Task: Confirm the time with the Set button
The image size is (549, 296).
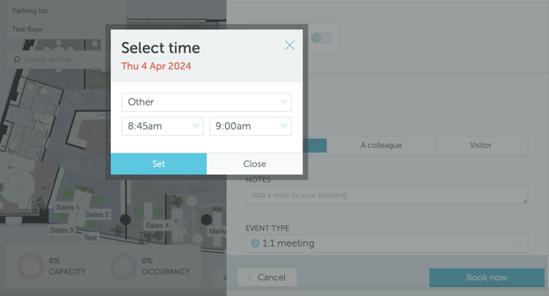Action: pyautogui.click(x=159, y=164)
